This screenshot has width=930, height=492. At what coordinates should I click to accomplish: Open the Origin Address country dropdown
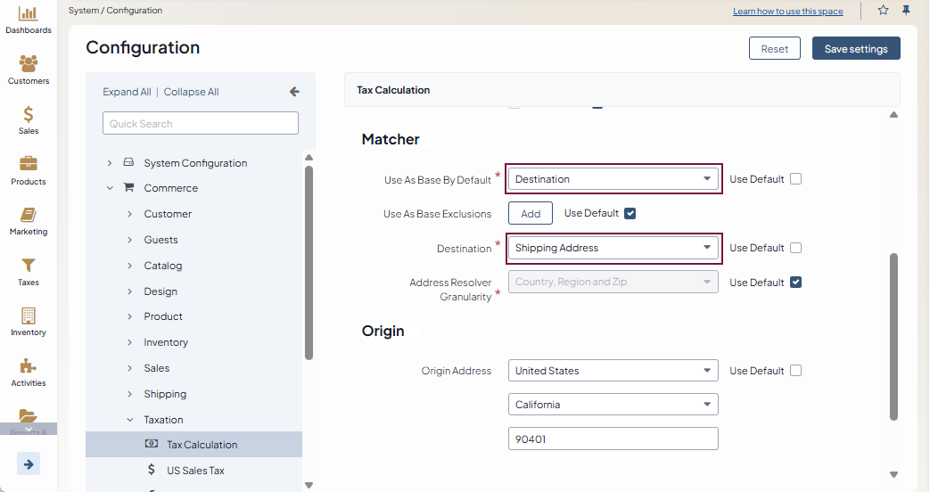(x=613, y=371)
